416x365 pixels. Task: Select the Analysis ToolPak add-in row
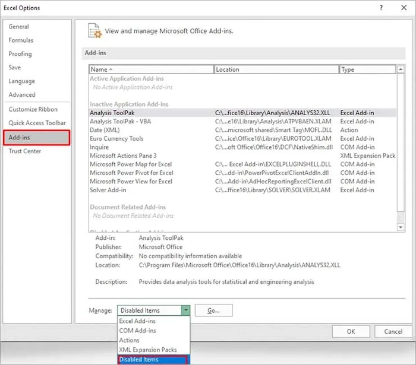click(242, 113)
